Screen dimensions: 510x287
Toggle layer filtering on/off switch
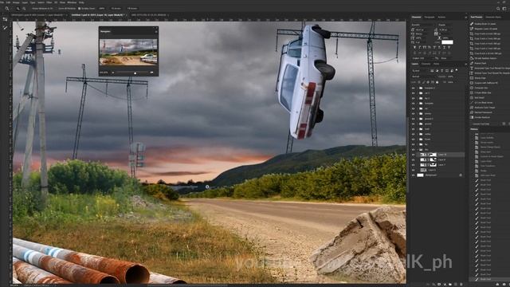point(457,70)
